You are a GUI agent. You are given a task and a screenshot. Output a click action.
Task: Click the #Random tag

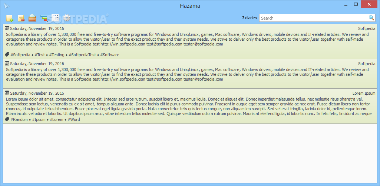[x=19, y=119]
